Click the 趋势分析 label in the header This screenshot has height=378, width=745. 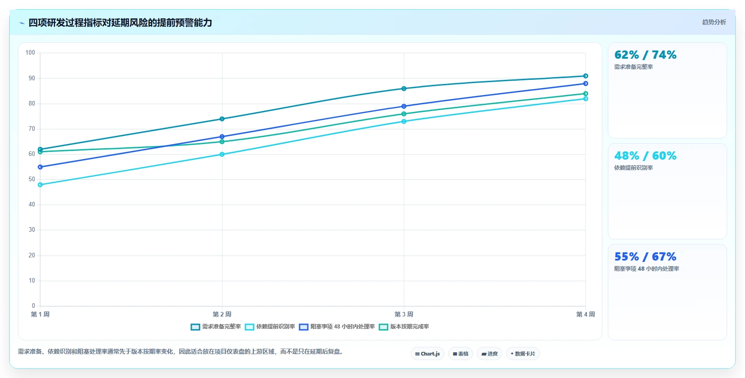714,22
